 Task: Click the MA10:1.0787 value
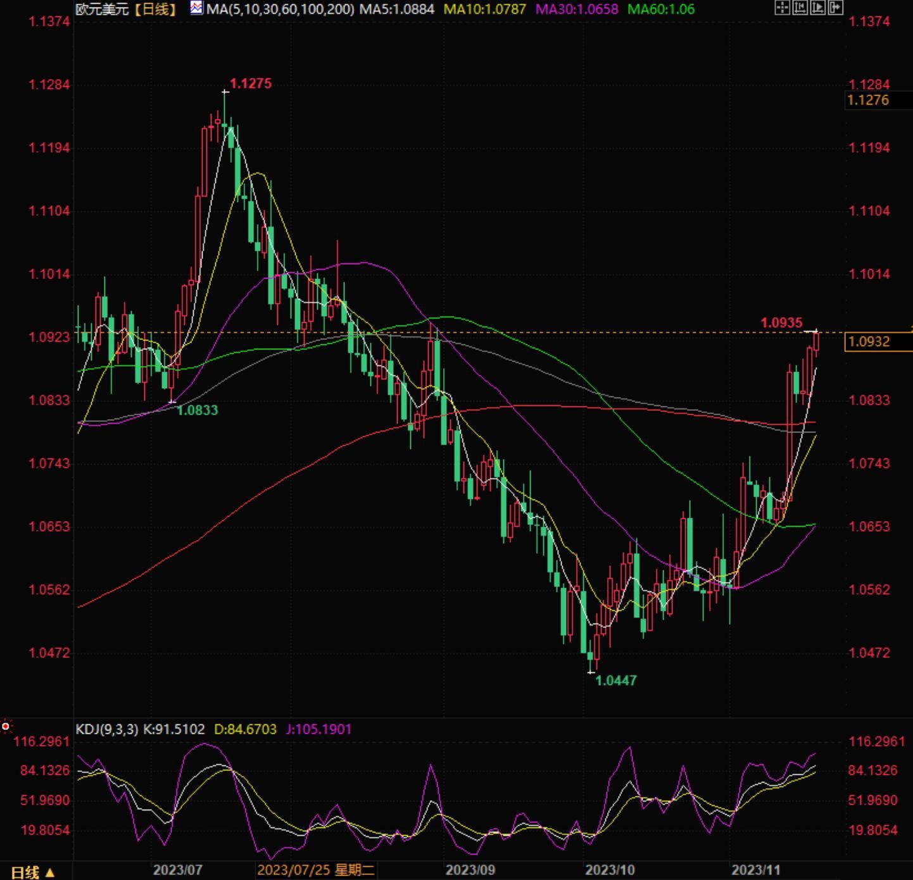[484, 9]
